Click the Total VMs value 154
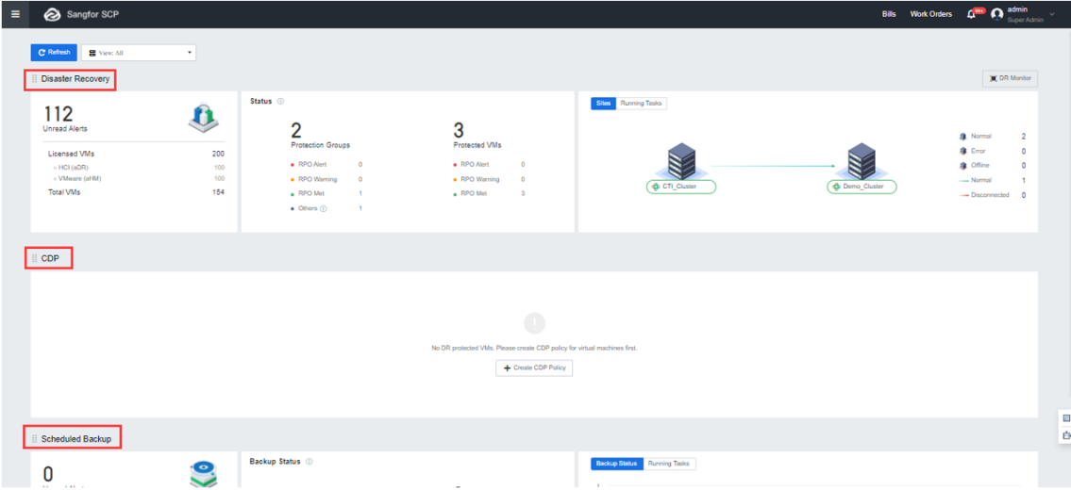Viewport: 1071px width, 490px height. [x=218, y=192]
